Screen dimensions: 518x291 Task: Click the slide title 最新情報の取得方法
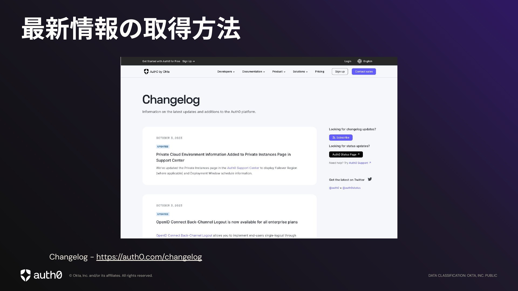(x=131, y=29)
